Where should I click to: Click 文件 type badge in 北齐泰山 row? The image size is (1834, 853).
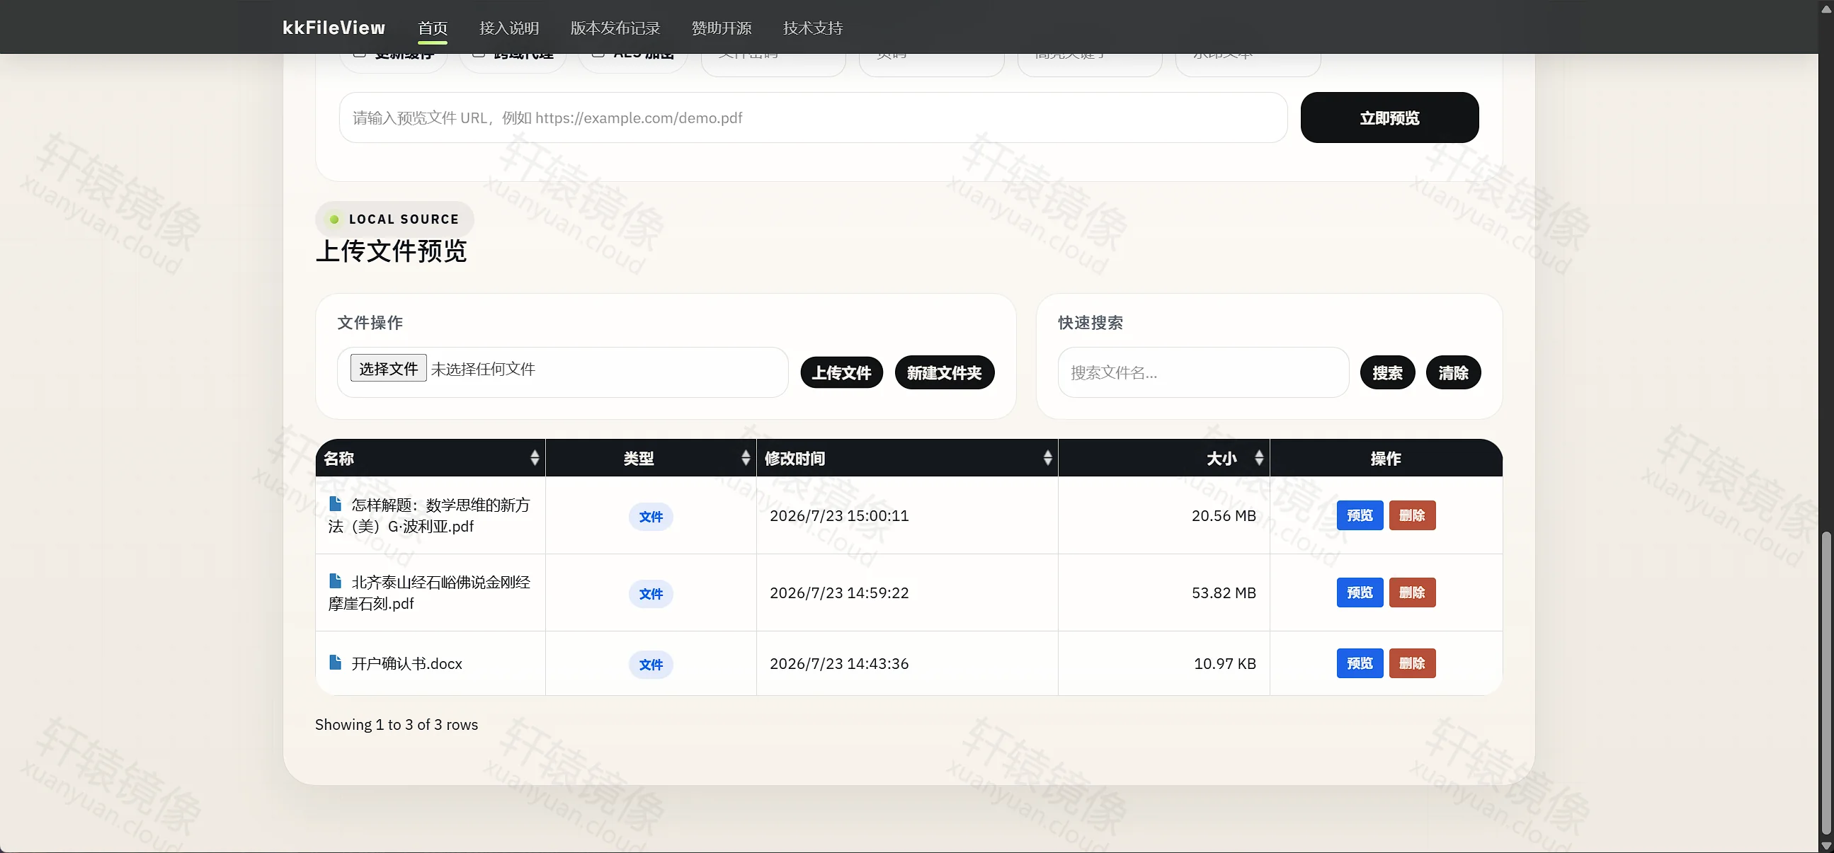651,594
